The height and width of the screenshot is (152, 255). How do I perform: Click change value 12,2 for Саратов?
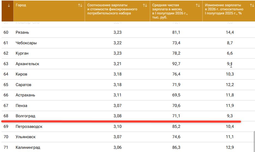230,85
